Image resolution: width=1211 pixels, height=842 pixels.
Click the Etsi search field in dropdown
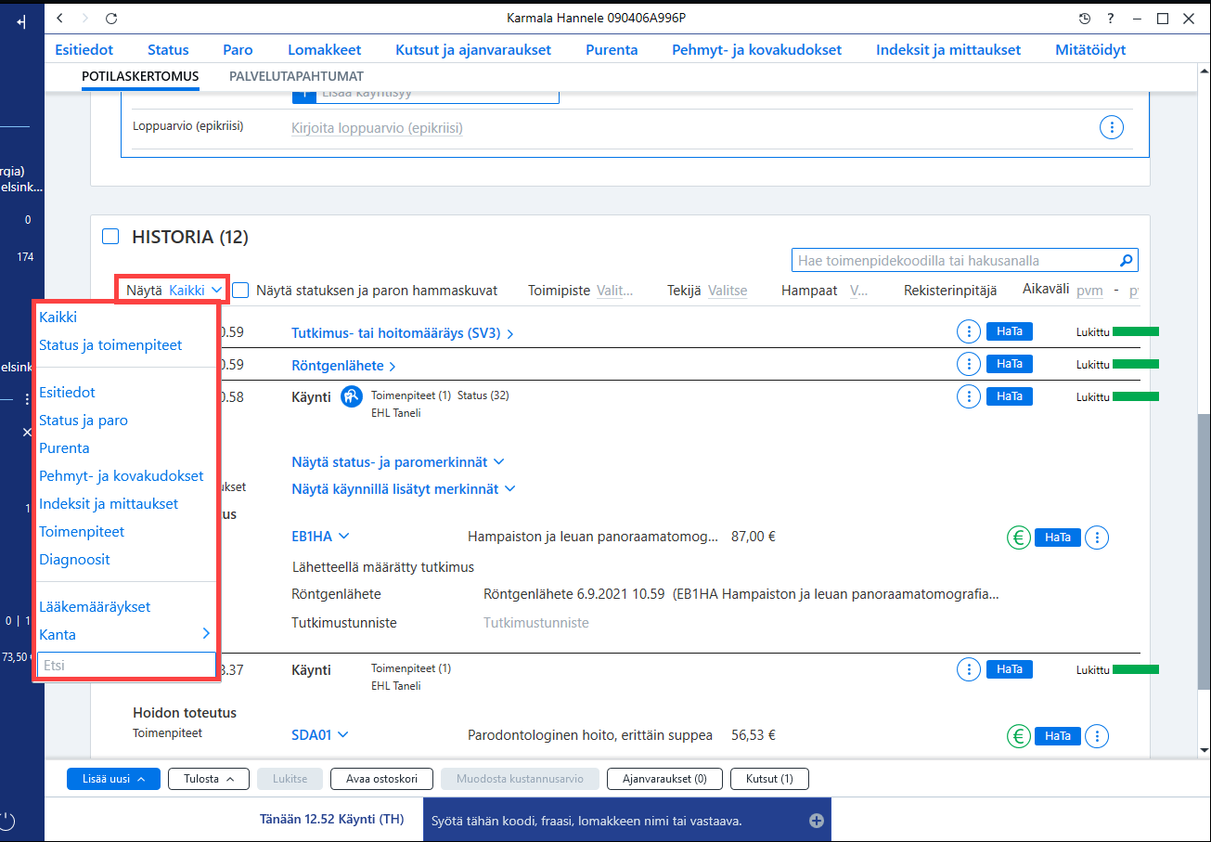(x=126, y=665)
